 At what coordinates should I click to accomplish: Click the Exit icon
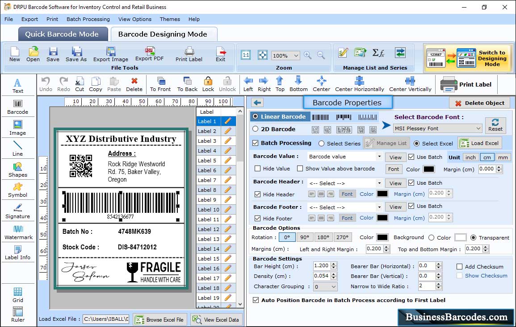click(221, 54)
